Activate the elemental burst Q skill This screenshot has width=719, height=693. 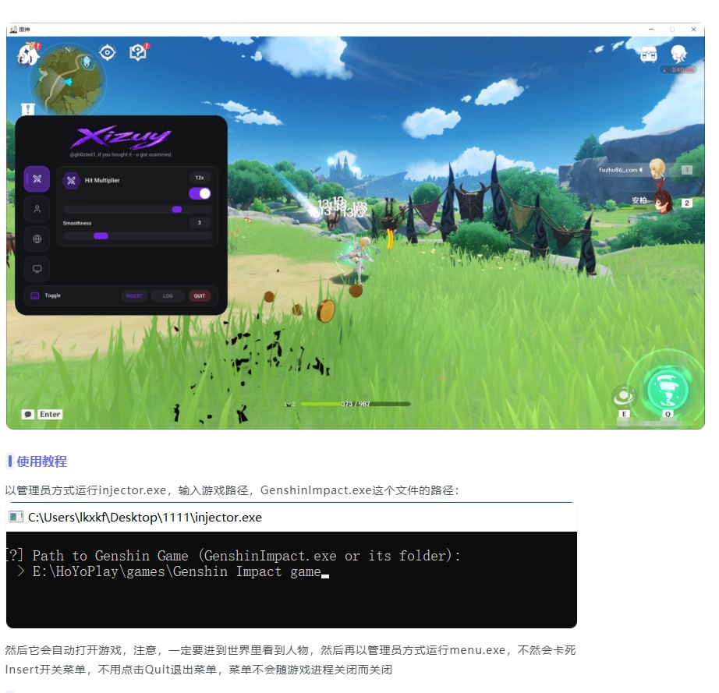click(x=668, y=389)
